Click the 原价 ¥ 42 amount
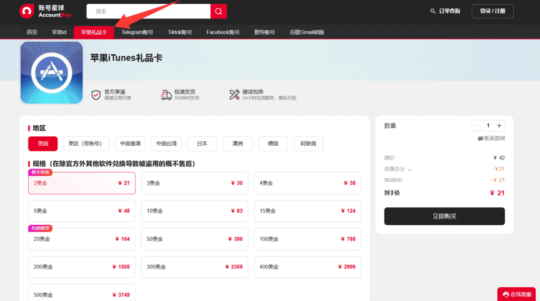540x301 pixels. coord(499,158)
